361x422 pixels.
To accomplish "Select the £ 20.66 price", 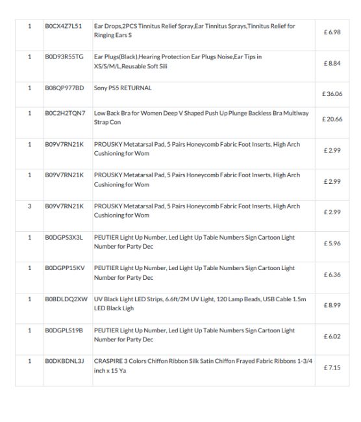I will tap(332, 119).
